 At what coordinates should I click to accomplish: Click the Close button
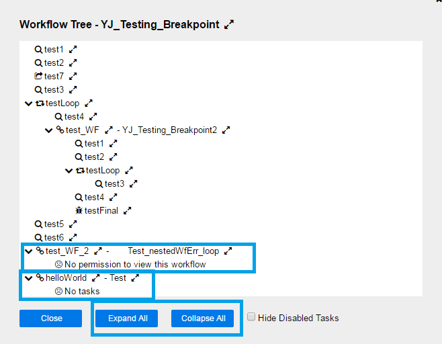[51, 318]
